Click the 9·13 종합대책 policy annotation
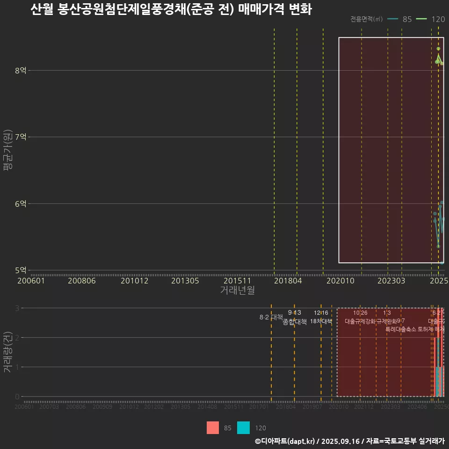 pos(295,317)
